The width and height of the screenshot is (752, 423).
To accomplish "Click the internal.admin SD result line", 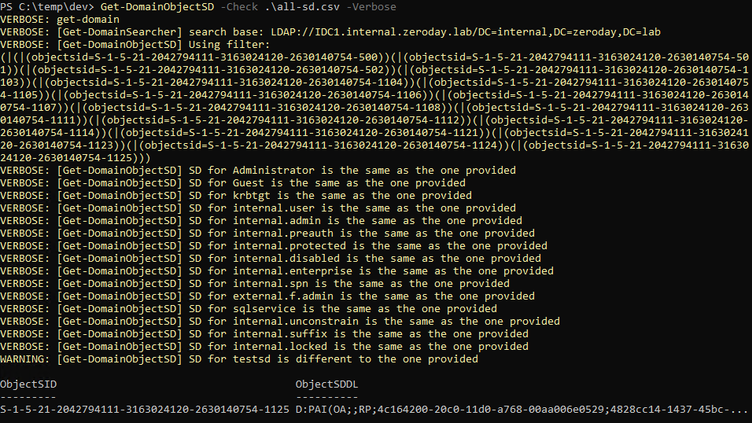I will 261,221.
